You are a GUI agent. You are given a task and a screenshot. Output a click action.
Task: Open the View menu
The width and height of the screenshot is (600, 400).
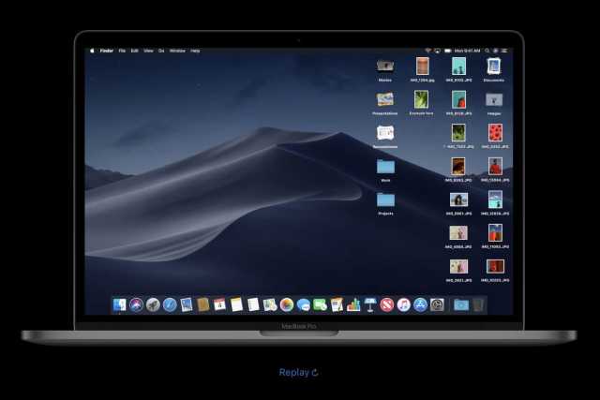pos(148,51)
